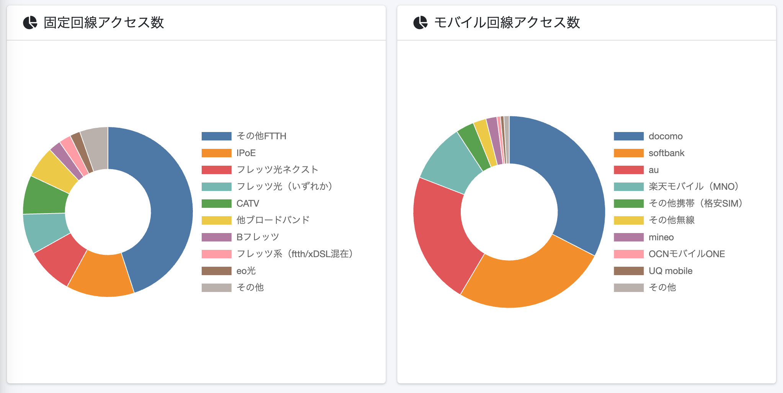This screenshot has height=393, width=783.
Task: Click the large blue その他FTTH donut slice
Action: tap(168, 207)
